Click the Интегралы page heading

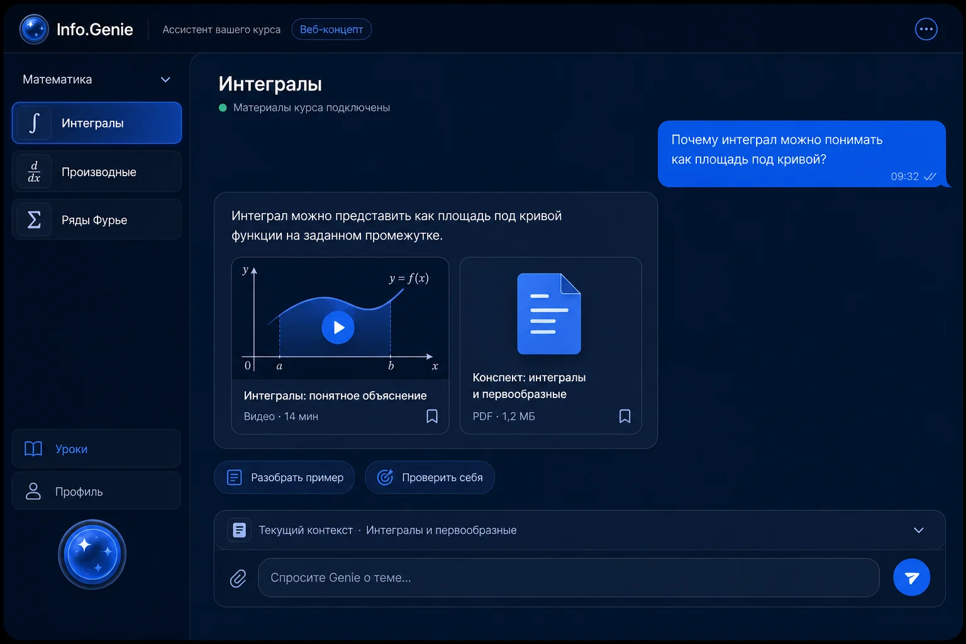(270, 84)
